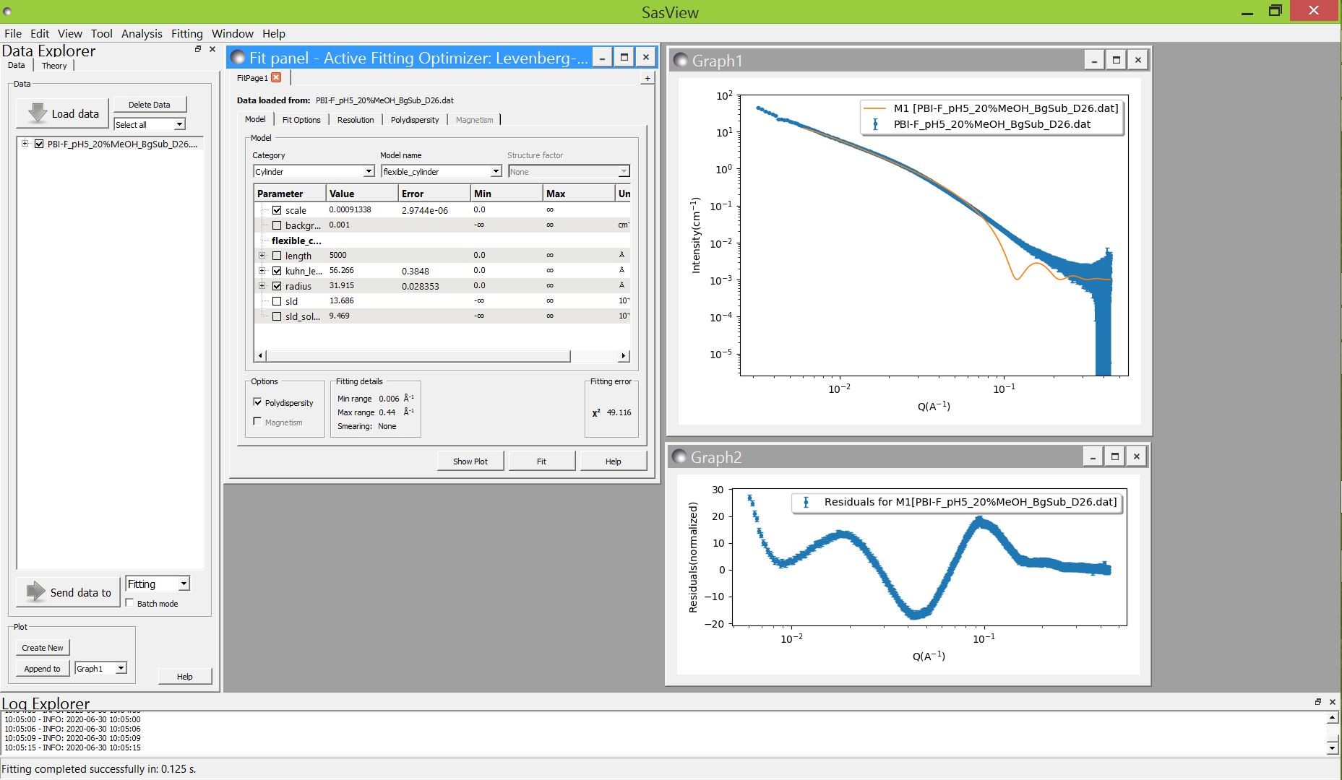Screen dimensions: 1342x780
Task: Open the Category dropdown showing Cylinder
Action: 314,172
